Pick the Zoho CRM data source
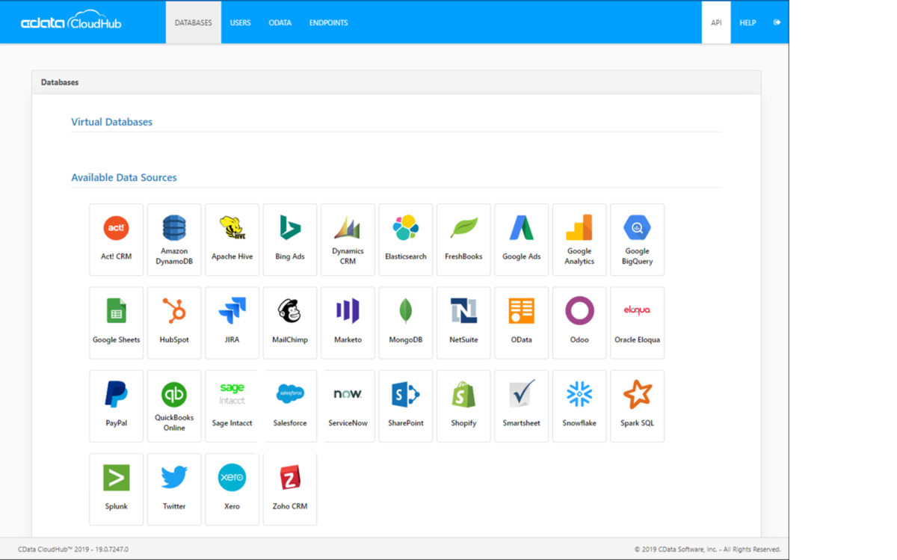 (290, 489)
